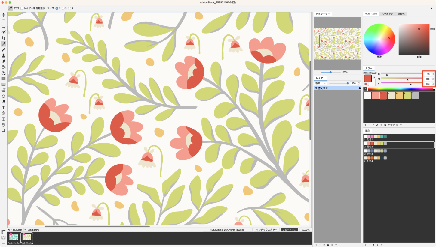Open the 通常 blend mode dropdown
The image size is (436, 247).
tap(321, 83)
